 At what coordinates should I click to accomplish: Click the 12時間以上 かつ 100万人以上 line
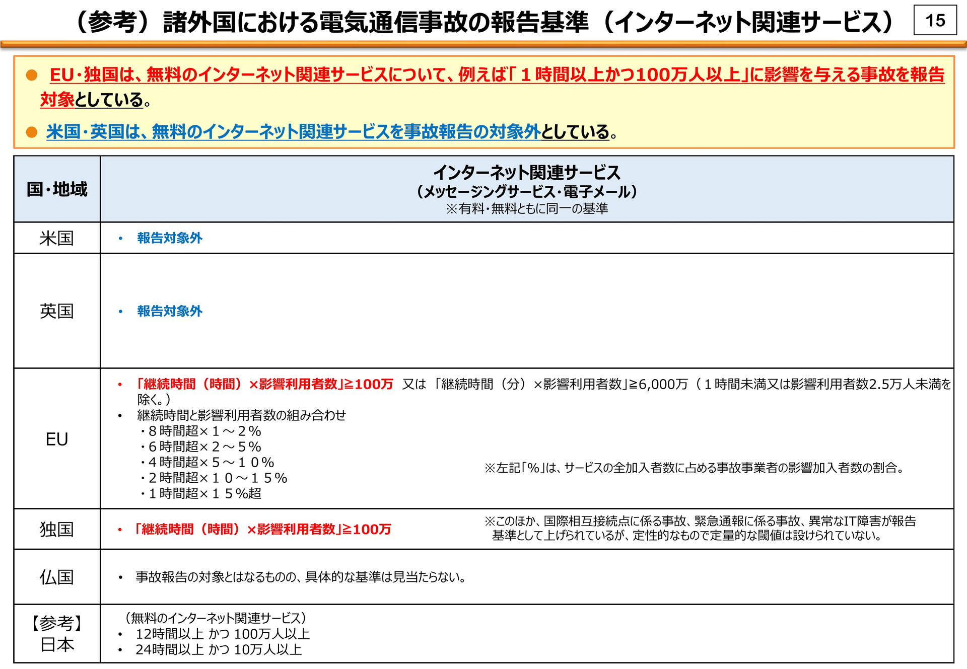[x=222, y=634]
